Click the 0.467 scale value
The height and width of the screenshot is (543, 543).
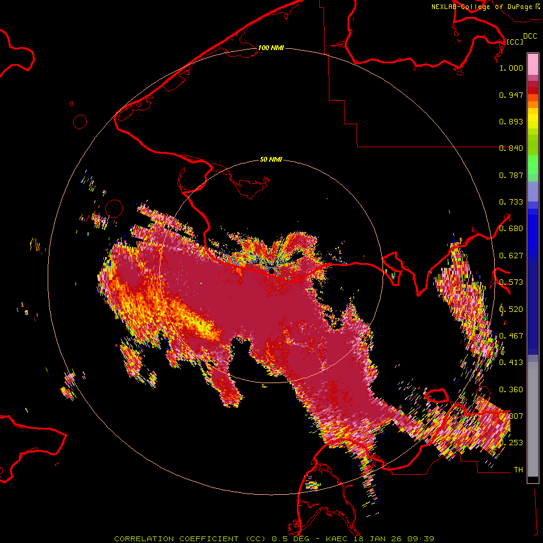(x=511, y=336)
